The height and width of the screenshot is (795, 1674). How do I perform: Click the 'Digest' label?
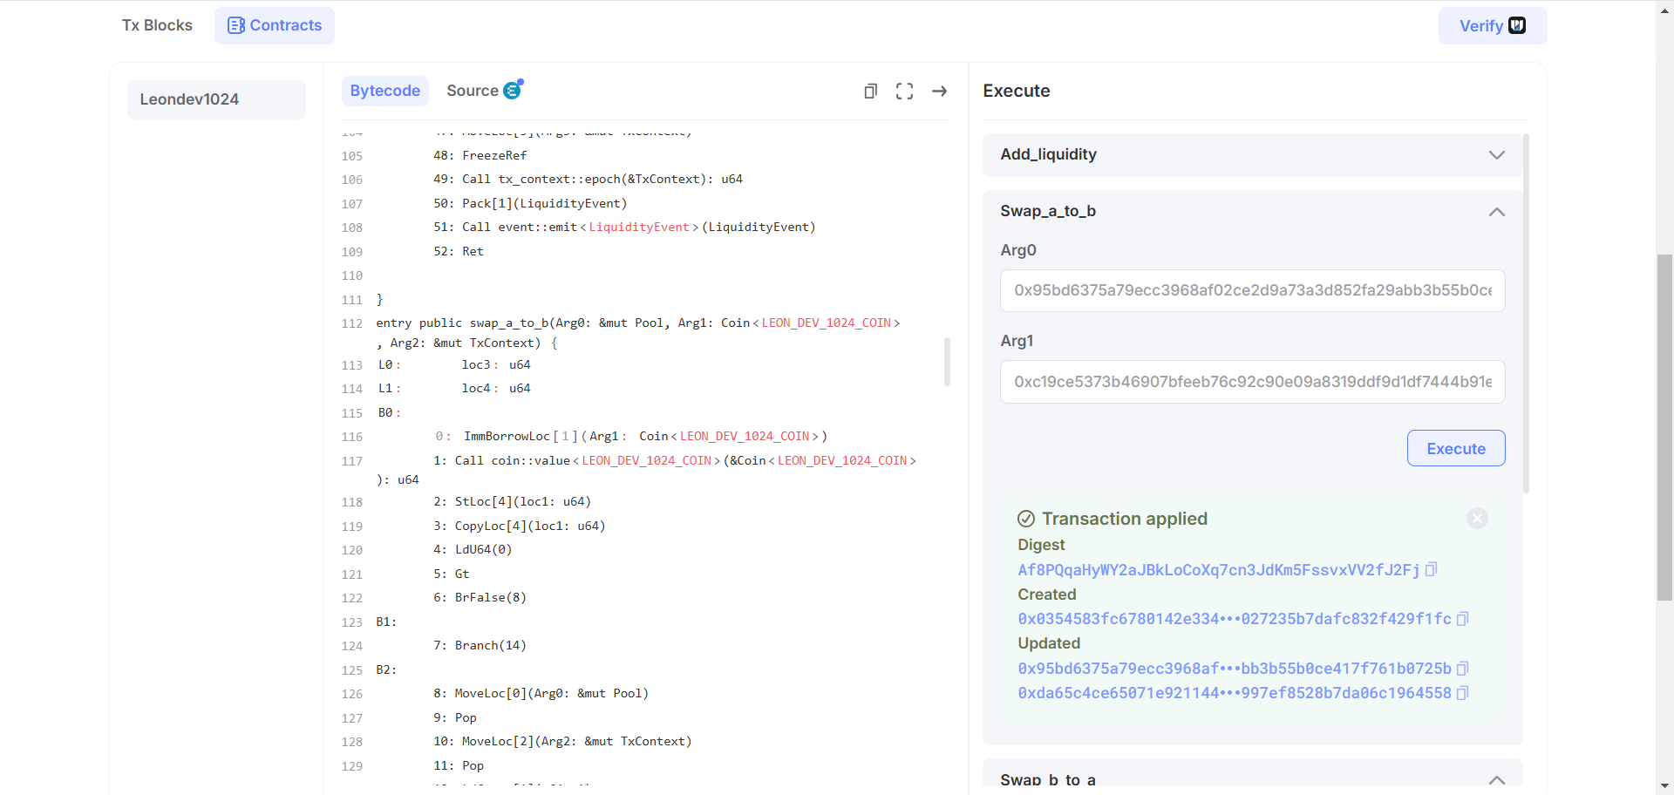click(x=1041, y=545)
